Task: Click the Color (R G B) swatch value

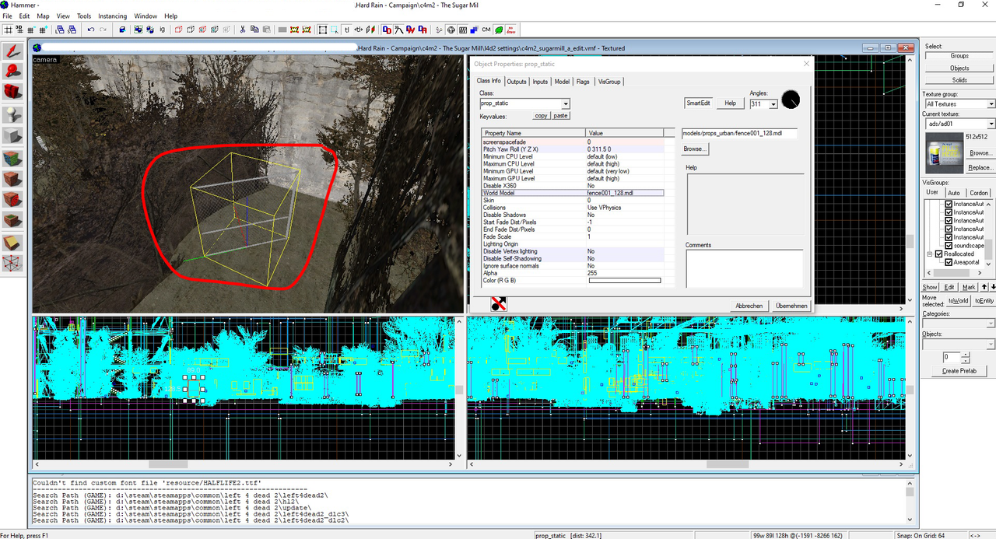Action: [x=625, y=281]
